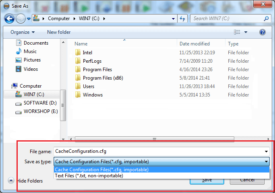Select the Users folder
275x193 pixels.
tap(89, 86)
